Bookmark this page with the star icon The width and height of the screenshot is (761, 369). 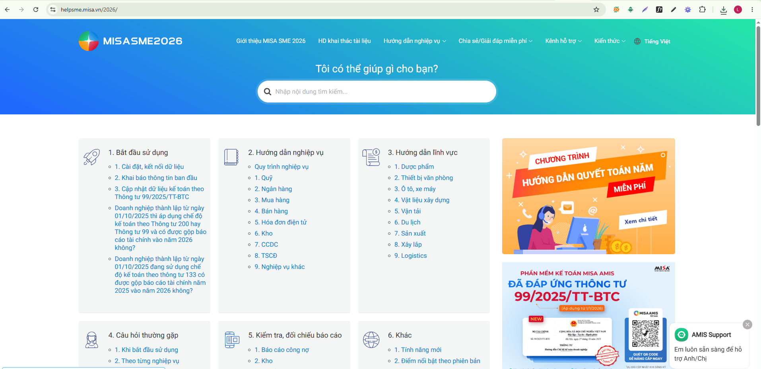596,10
